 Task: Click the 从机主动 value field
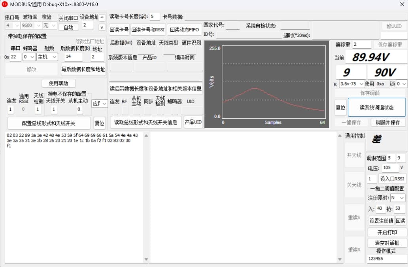click(79, 110)
